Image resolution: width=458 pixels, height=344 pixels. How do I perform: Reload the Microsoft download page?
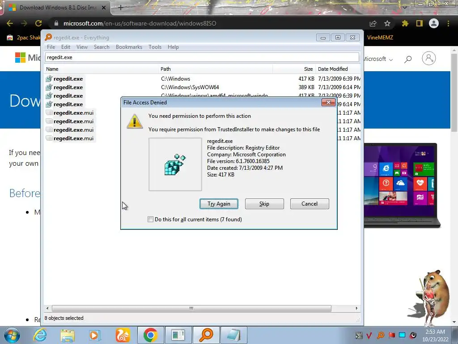click(38, 23)
